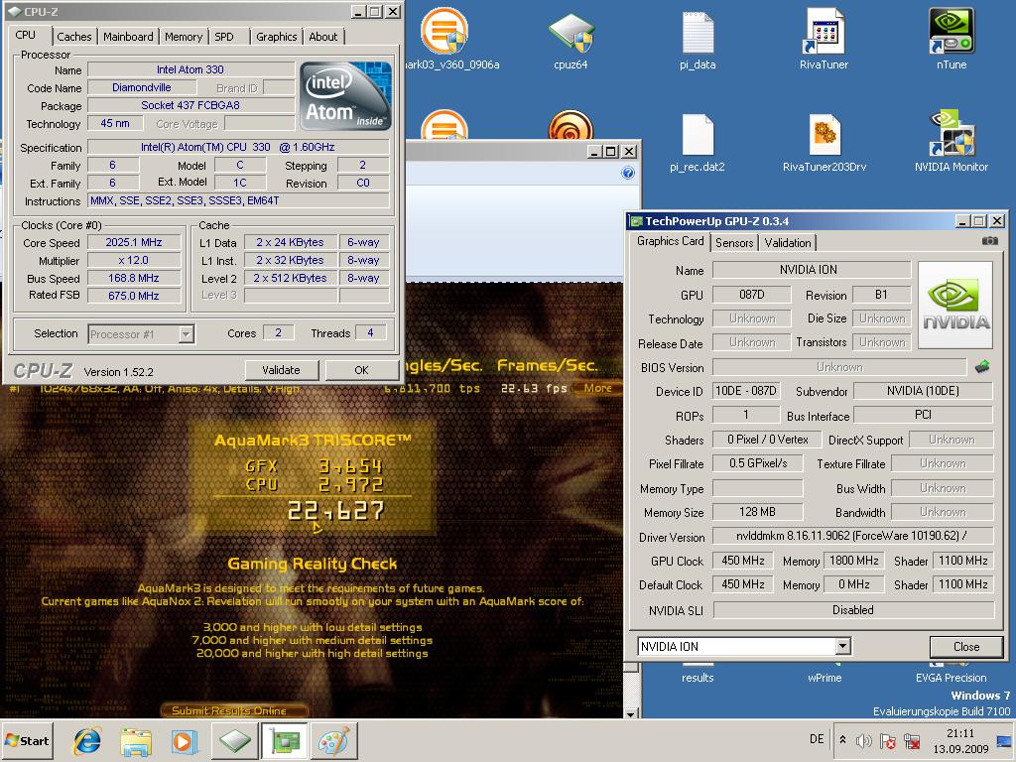The image size is (1016, 762).
Task: Switch to the GPU-Z taskbar button
Action: click(285, 741)
